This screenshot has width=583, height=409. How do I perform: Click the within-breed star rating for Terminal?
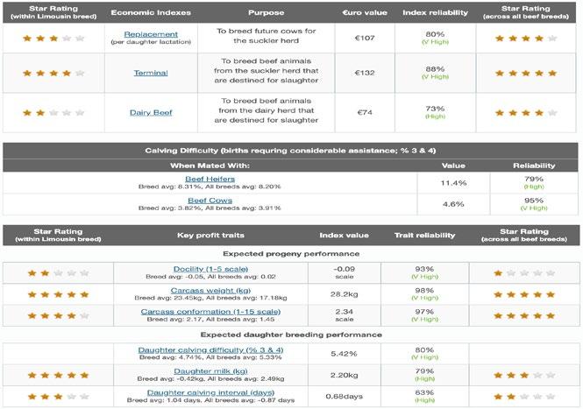(53, 74)
